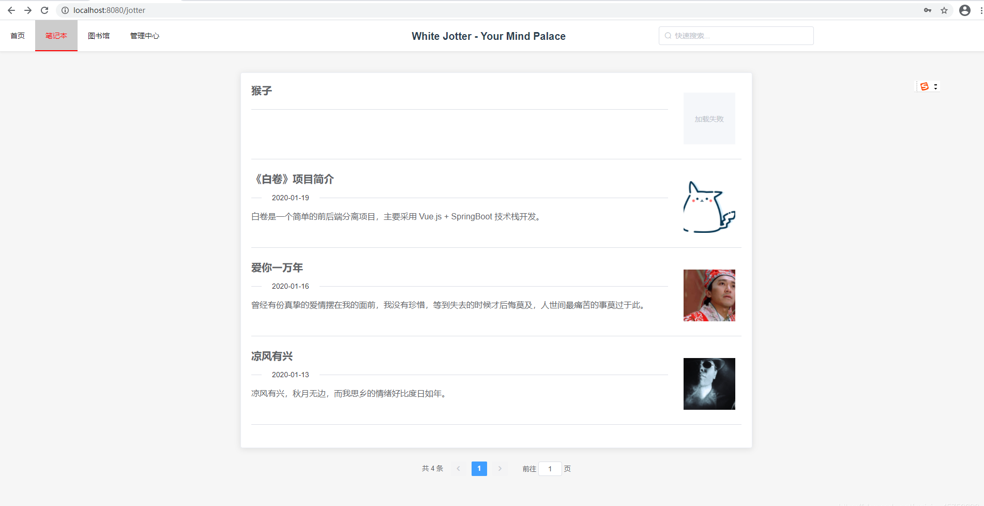
Task: Click the red costume man thumbnail
Action: click(709, 295)
